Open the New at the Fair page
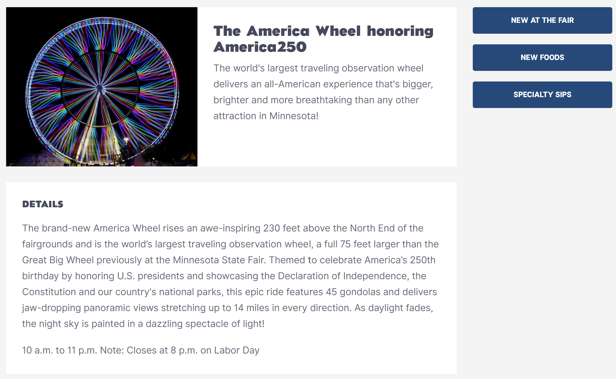The width and height of the screenshot is (616, 379). (542, 20)
